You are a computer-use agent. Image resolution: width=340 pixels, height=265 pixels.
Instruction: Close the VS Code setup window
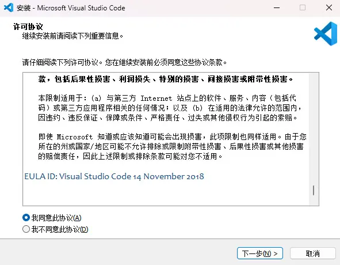pos(328,8)
